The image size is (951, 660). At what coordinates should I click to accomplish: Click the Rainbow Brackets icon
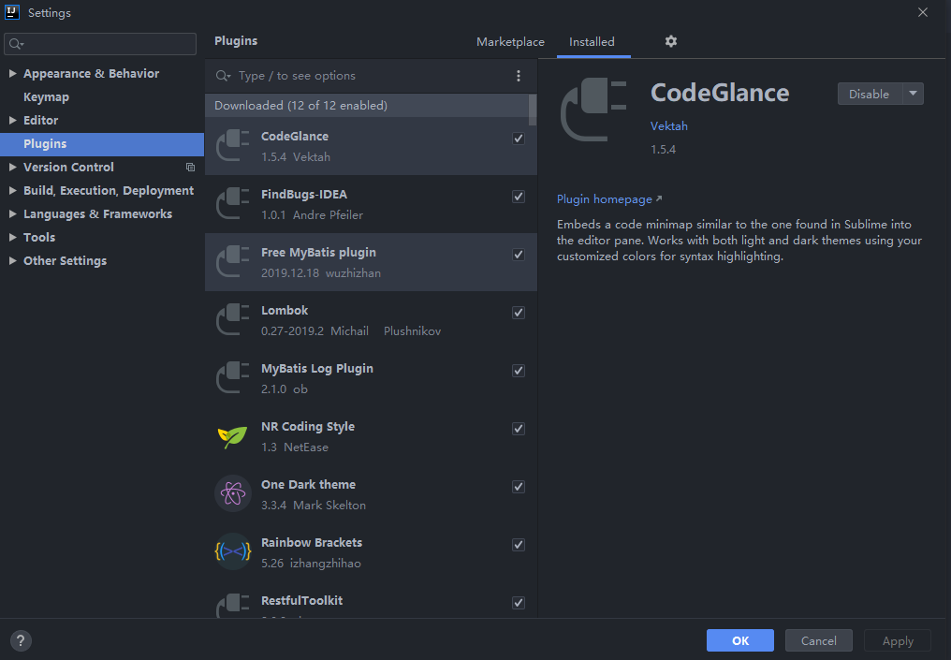click(233, 551)
